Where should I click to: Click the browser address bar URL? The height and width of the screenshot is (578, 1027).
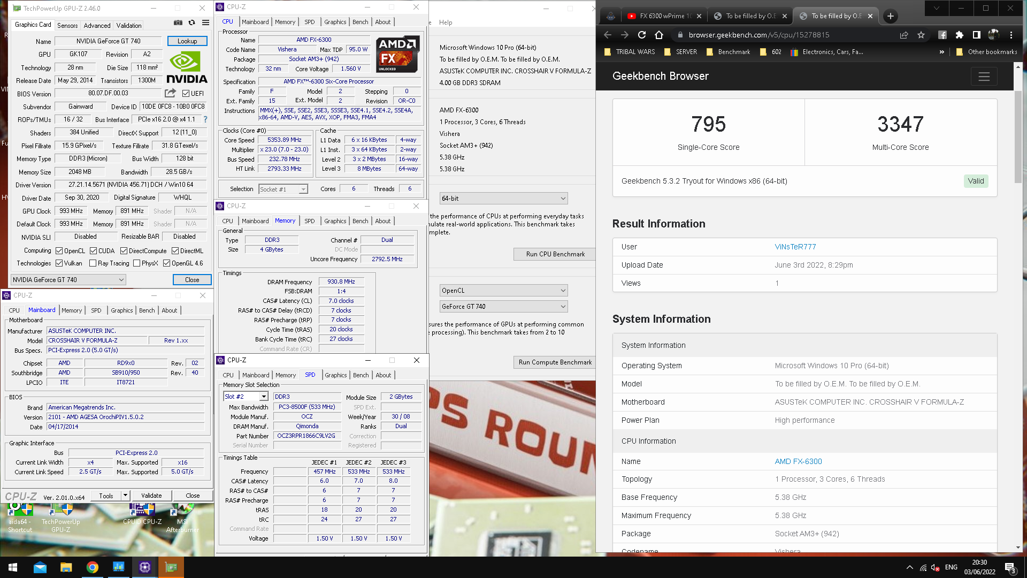[759, 35]
